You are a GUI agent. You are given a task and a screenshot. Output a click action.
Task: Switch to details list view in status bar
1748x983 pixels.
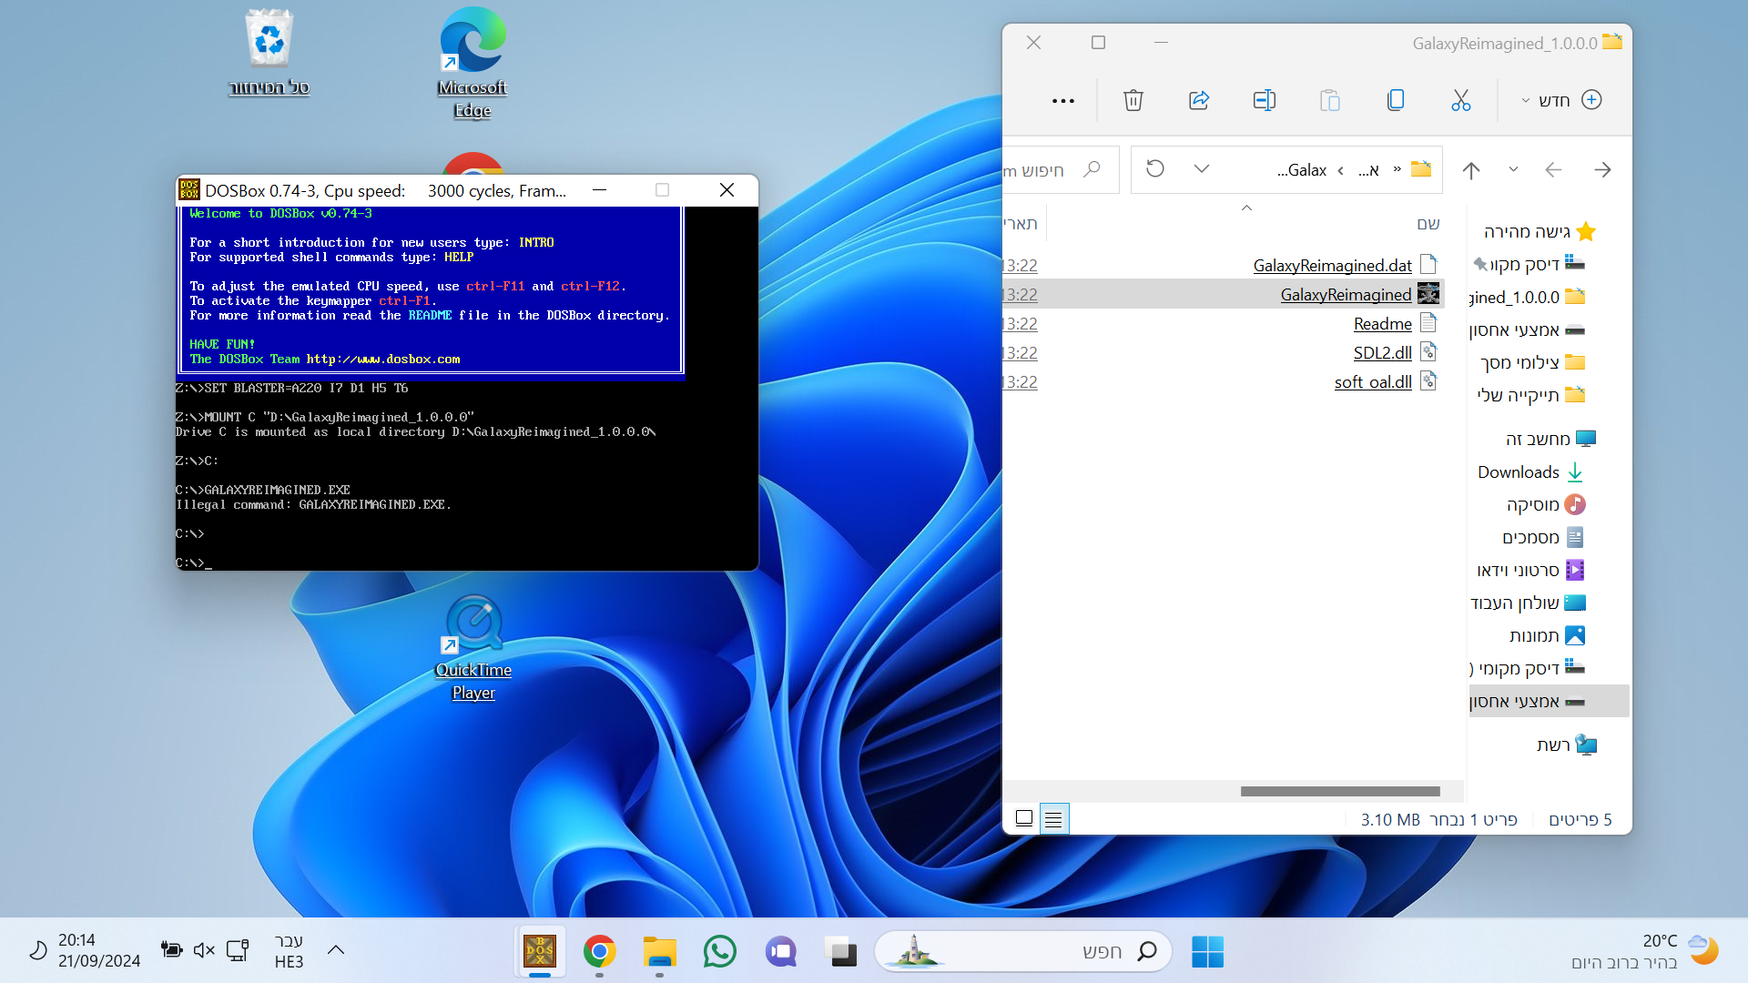point(1053,819)
